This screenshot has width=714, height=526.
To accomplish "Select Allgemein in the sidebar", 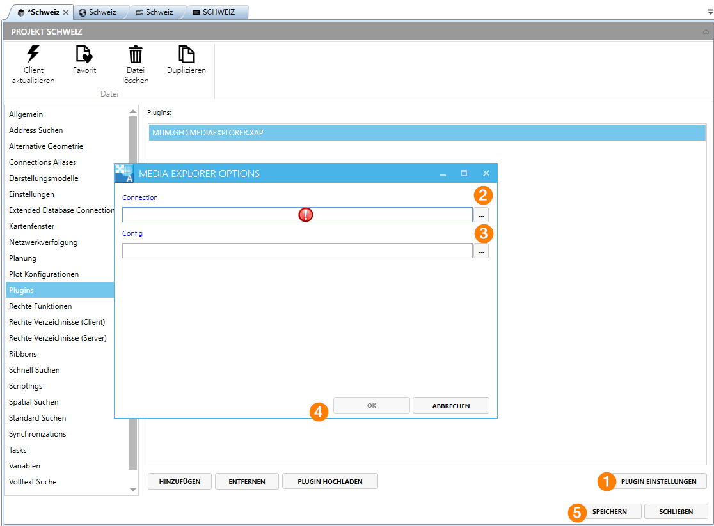I will tap(26, 114).
